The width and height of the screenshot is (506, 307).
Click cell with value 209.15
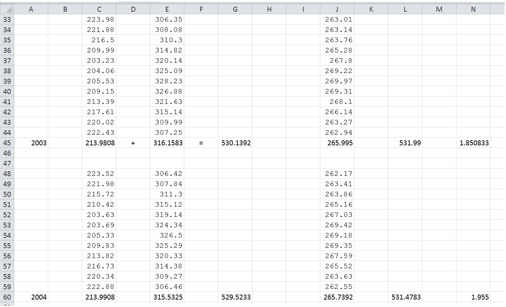[x=99, y=91]
